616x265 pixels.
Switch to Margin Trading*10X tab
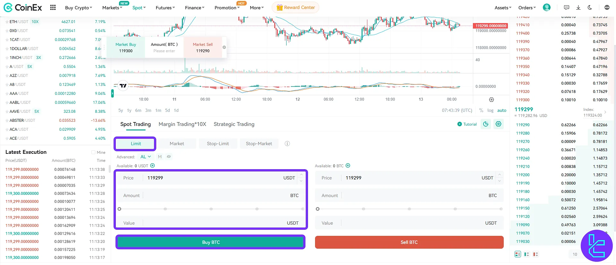pos(182,124)
